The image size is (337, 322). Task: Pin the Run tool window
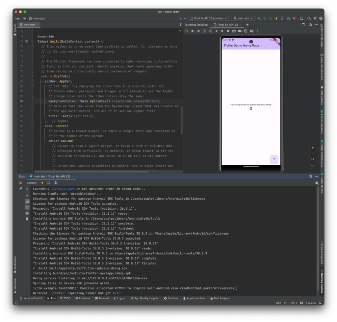(x=21, y=189)
